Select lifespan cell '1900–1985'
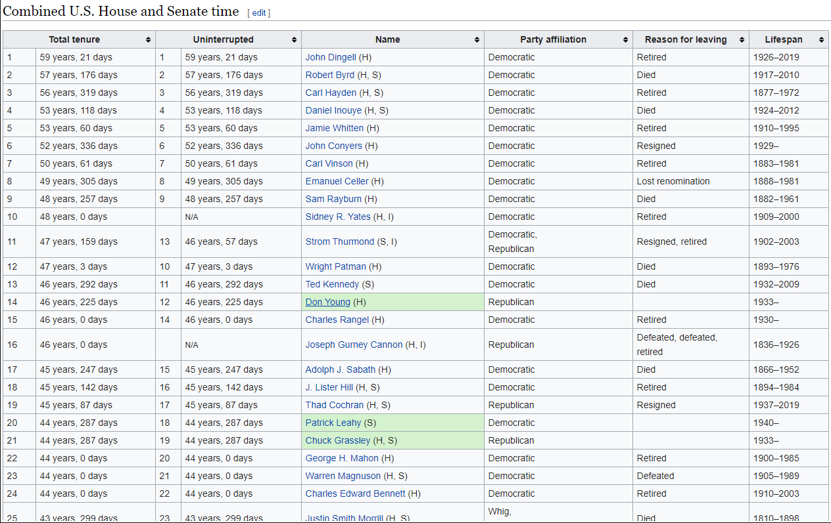The height and width of the screenshot is (523, 831). click(x=789, y=458)
